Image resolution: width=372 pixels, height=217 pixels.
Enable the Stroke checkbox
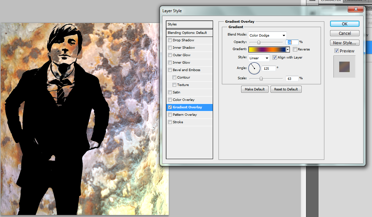click(x=170, y=122)
